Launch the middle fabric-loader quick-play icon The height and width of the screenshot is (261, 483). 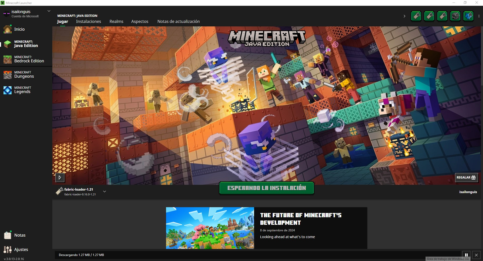coord(429,16)
